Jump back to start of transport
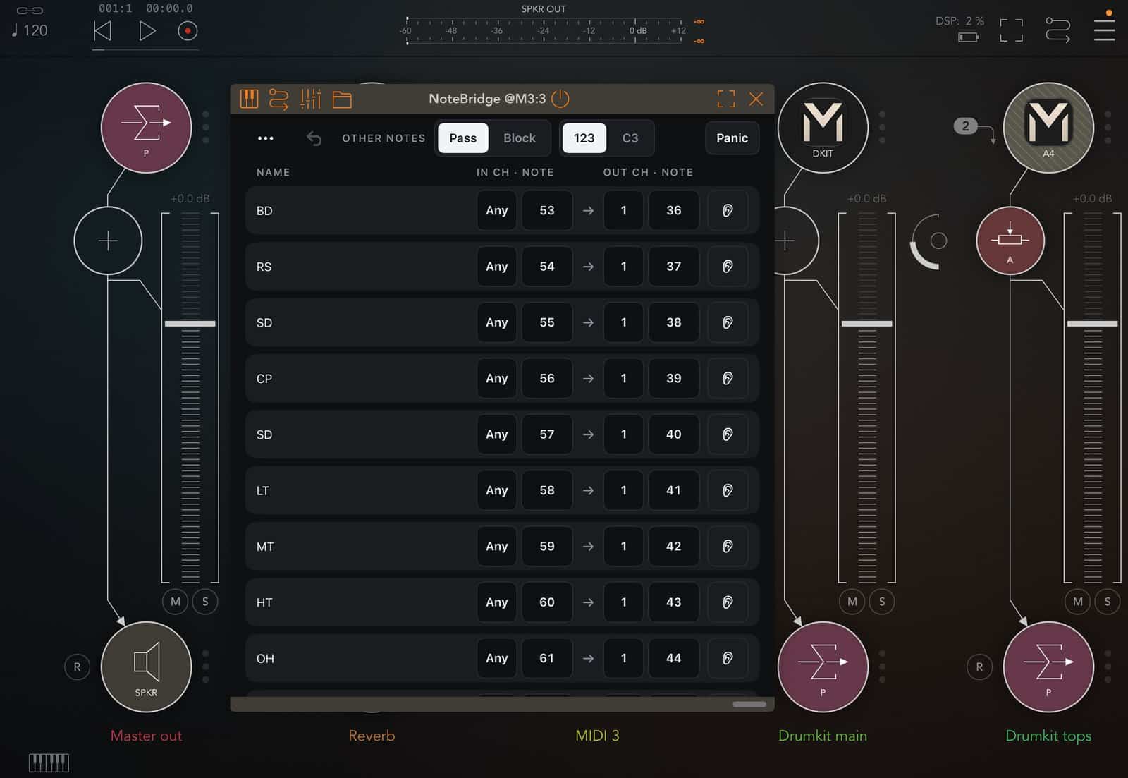 tap(103, 31)
